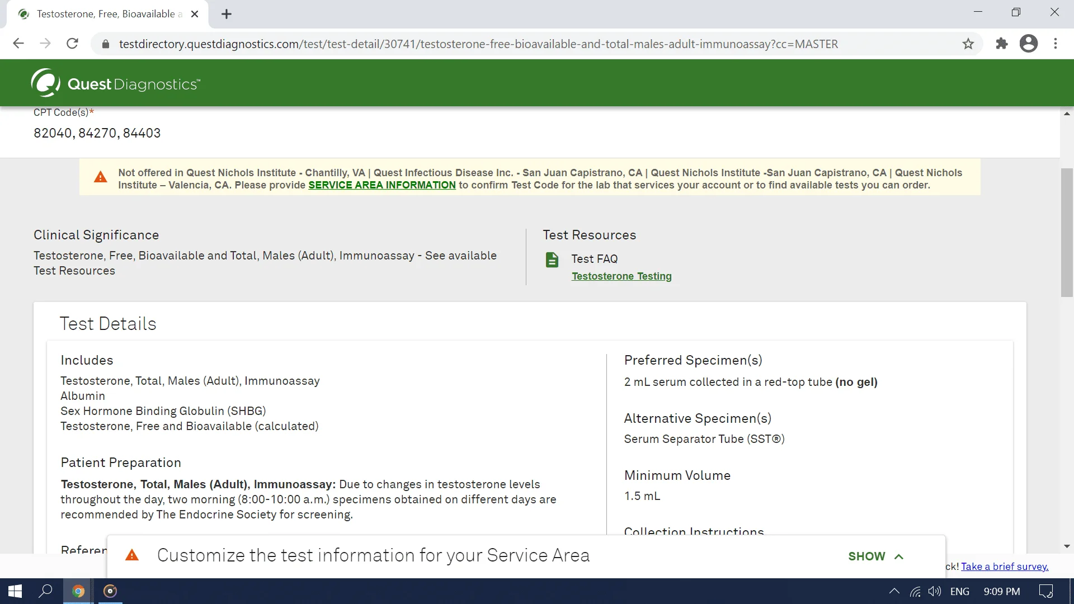Open a new browser tab
The image size is (1074, 604).
[227, 14]
